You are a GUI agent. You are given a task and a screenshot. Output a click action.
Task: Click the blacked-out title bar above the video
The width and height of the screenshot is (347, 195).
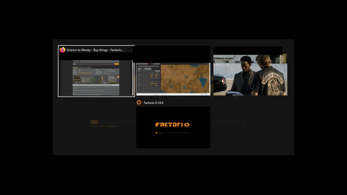(x=248, y=50)
